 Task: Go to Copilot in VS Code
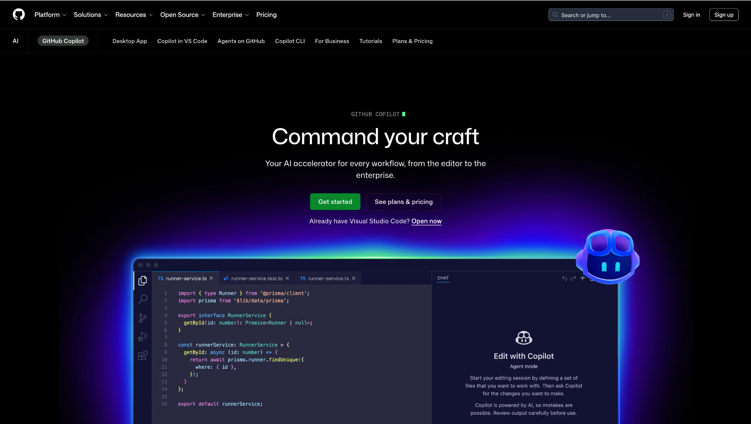[182, 41]
